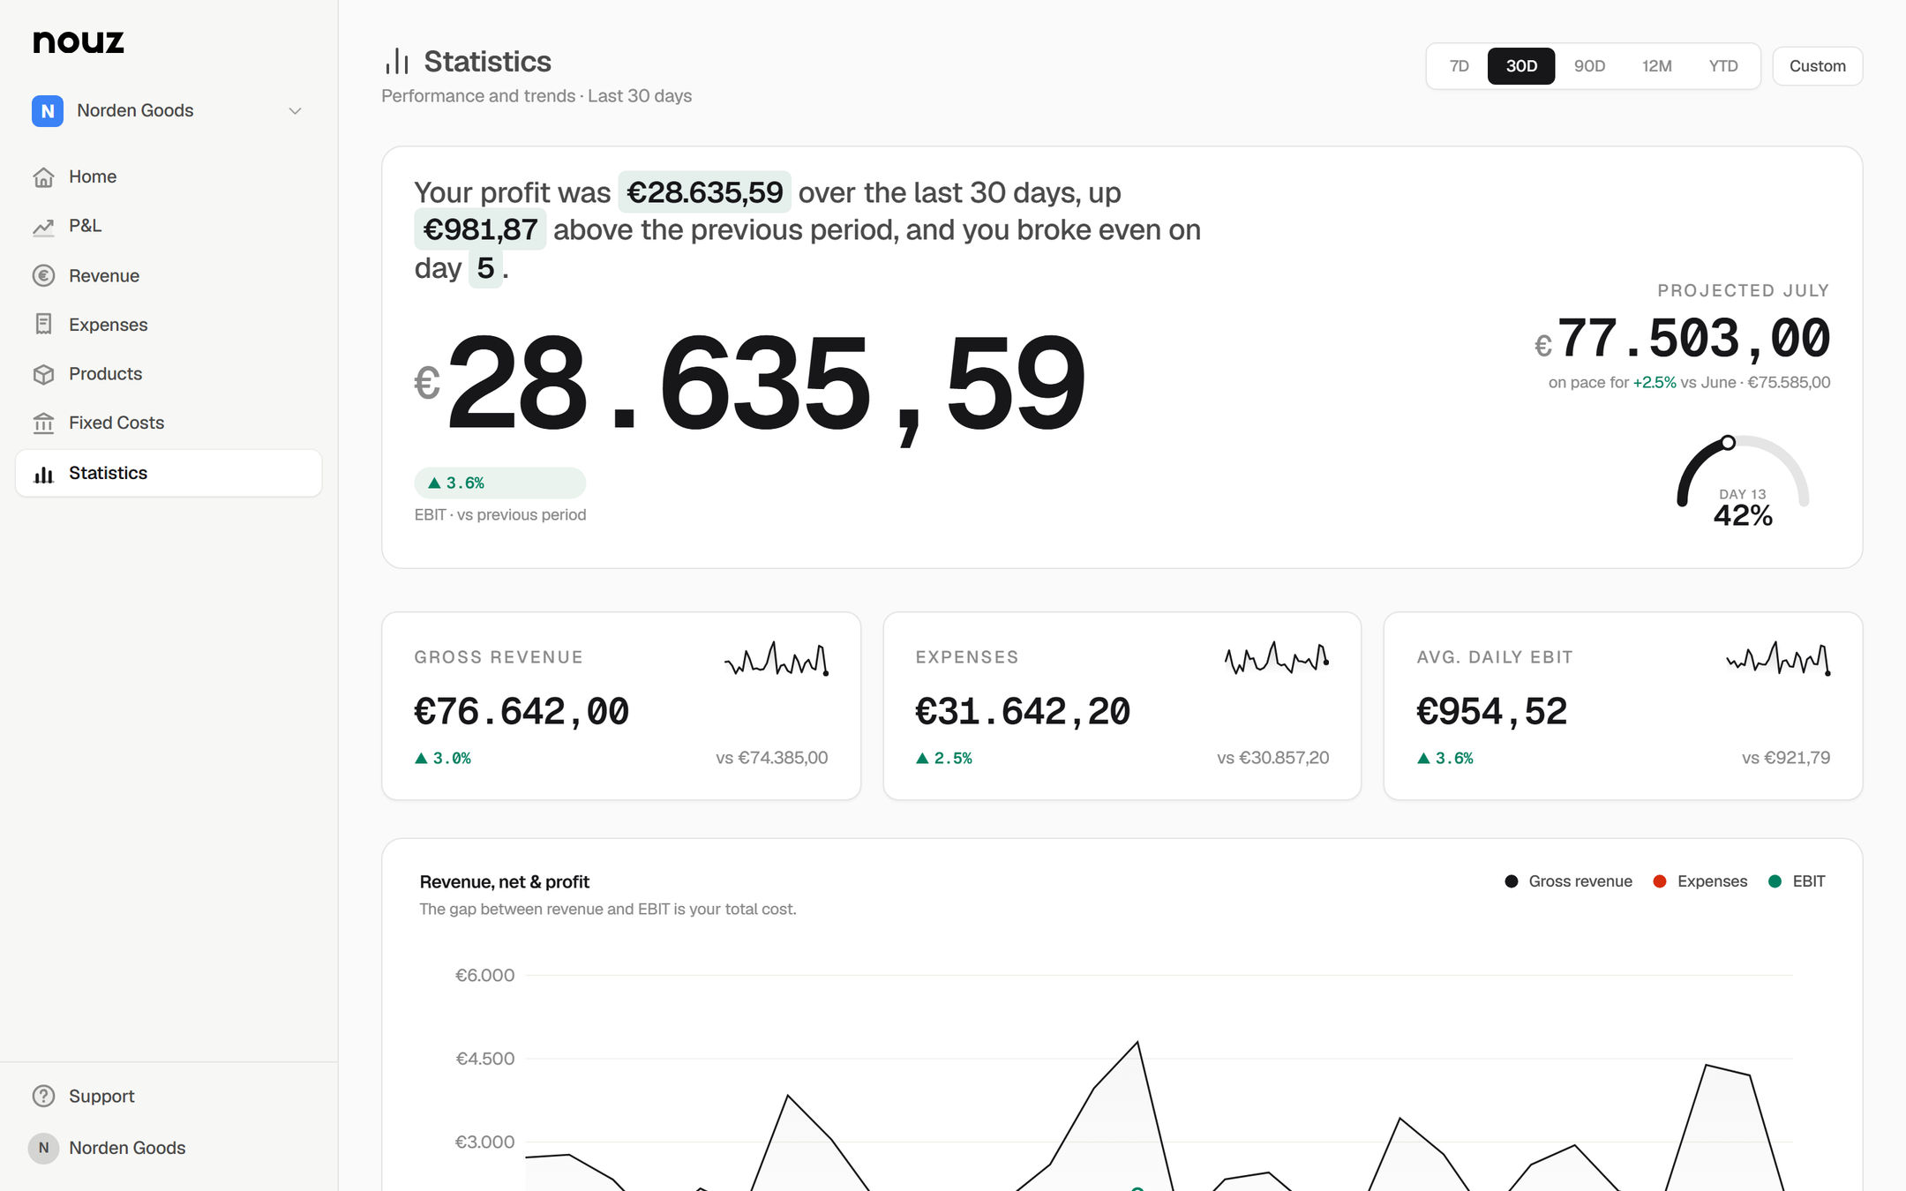Image resolution: width=1906 pixels, height=1191 pixels.
Task: Click the Revenue euro coin icon
Action: [x=43, y=276]
